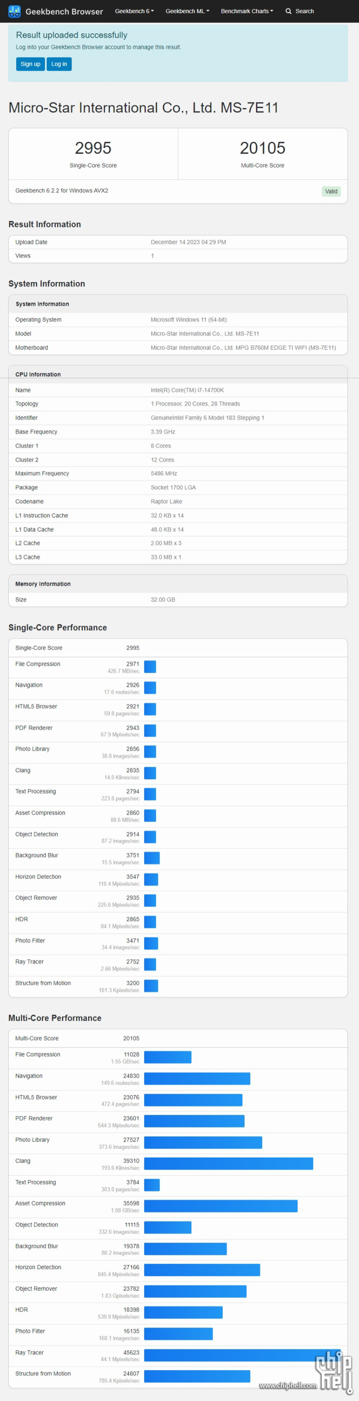The width and height of the screenshot is (359, 1401).
Task: Click the single-core Structure from Motion score 3200
Action: point(132,983)
